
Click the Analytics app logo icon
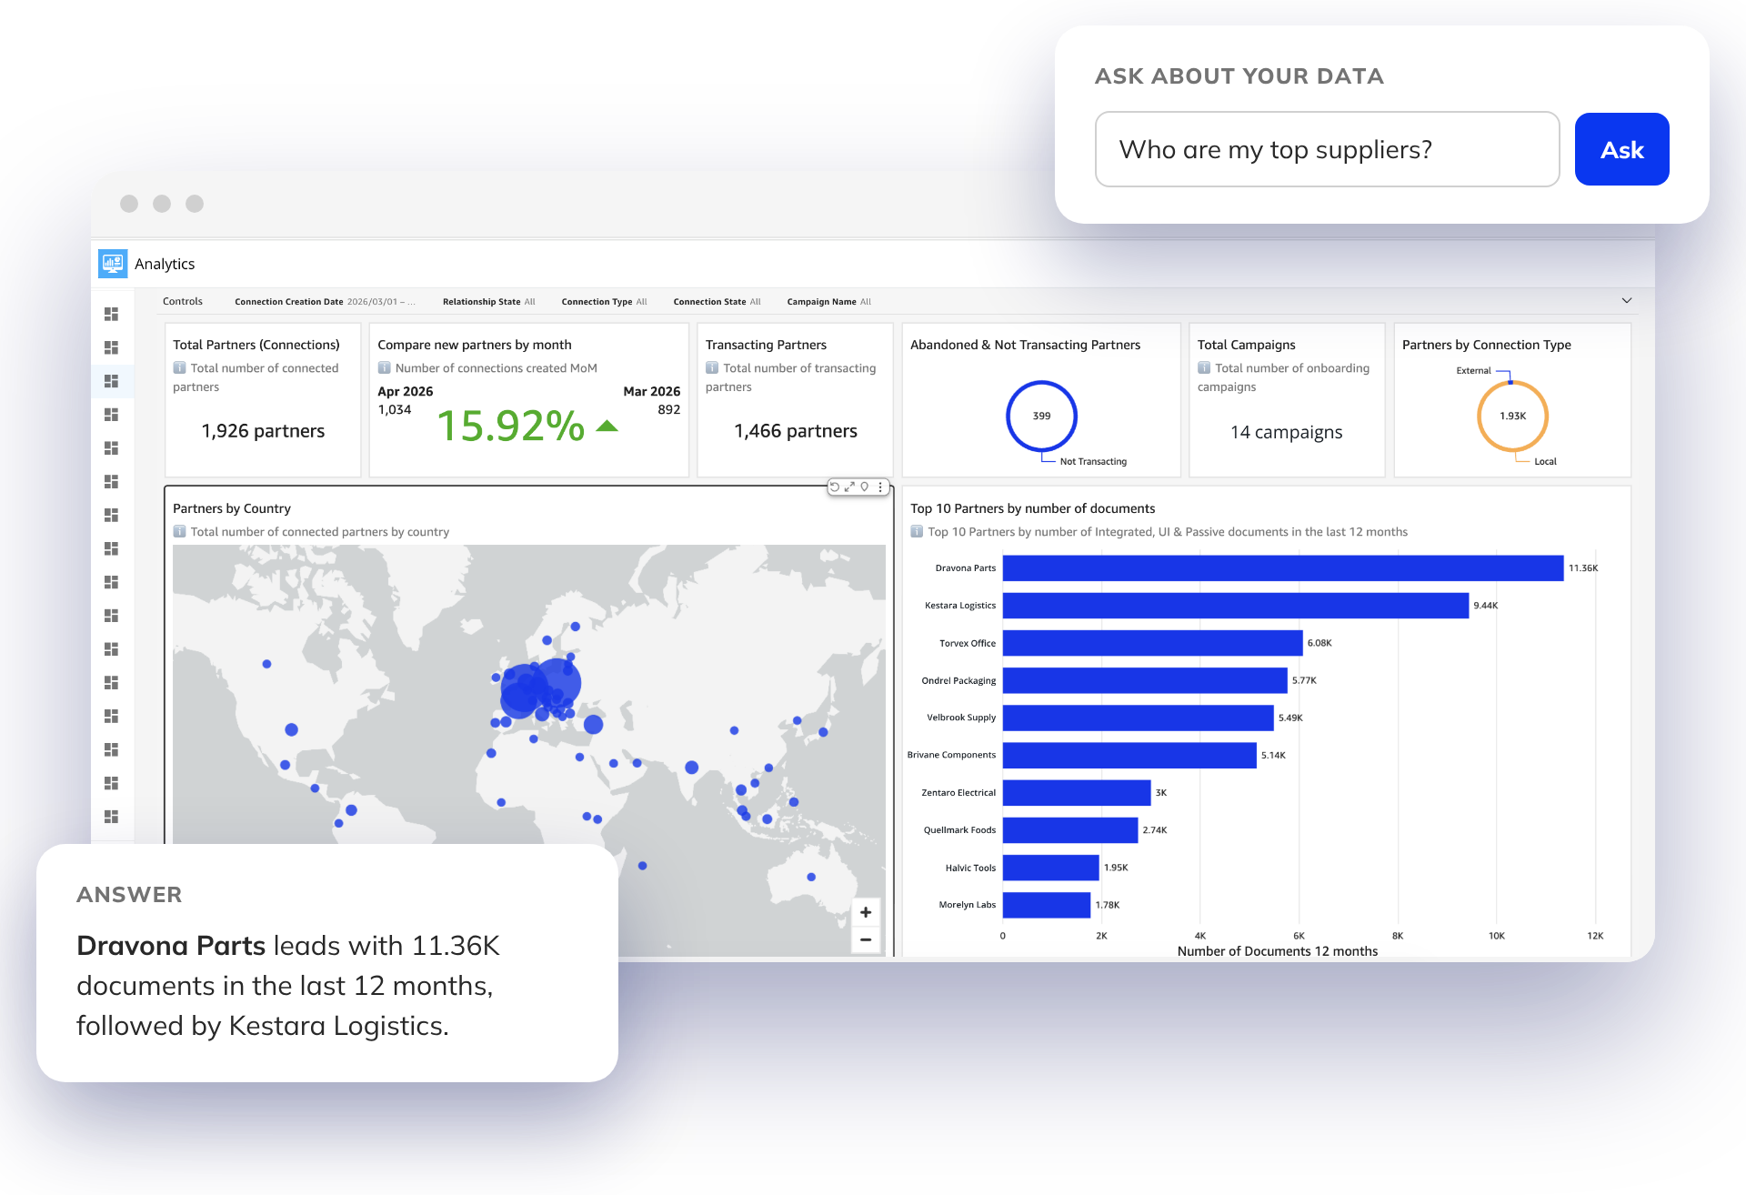(113, 264)
